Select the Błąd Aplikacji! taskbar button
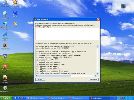 pos(99,98)
